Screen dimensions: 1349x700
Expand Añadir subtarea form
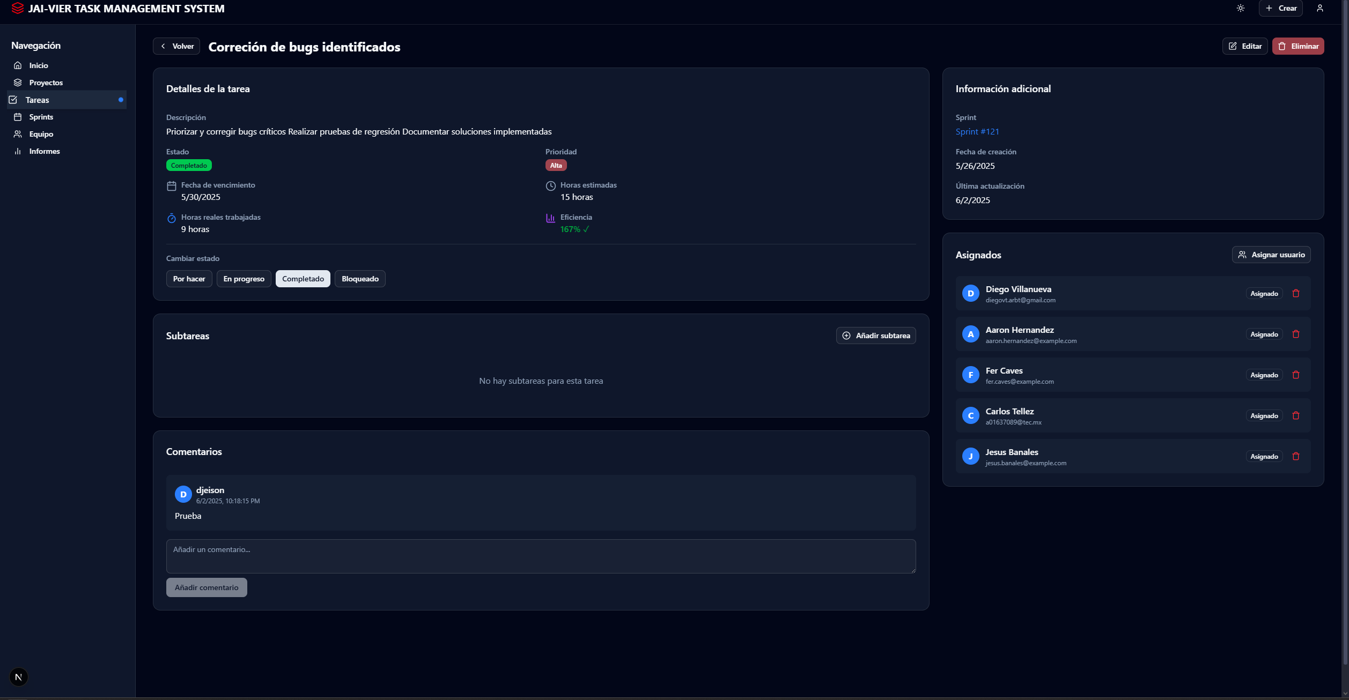click(x=875, y=336)
